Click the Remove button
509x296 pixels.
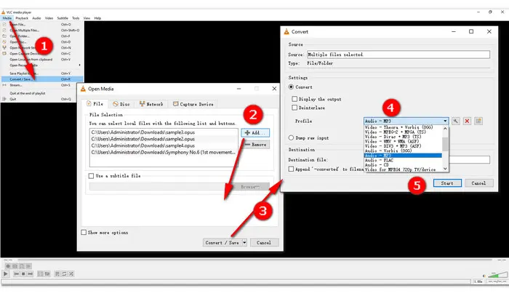coord(255,145)
